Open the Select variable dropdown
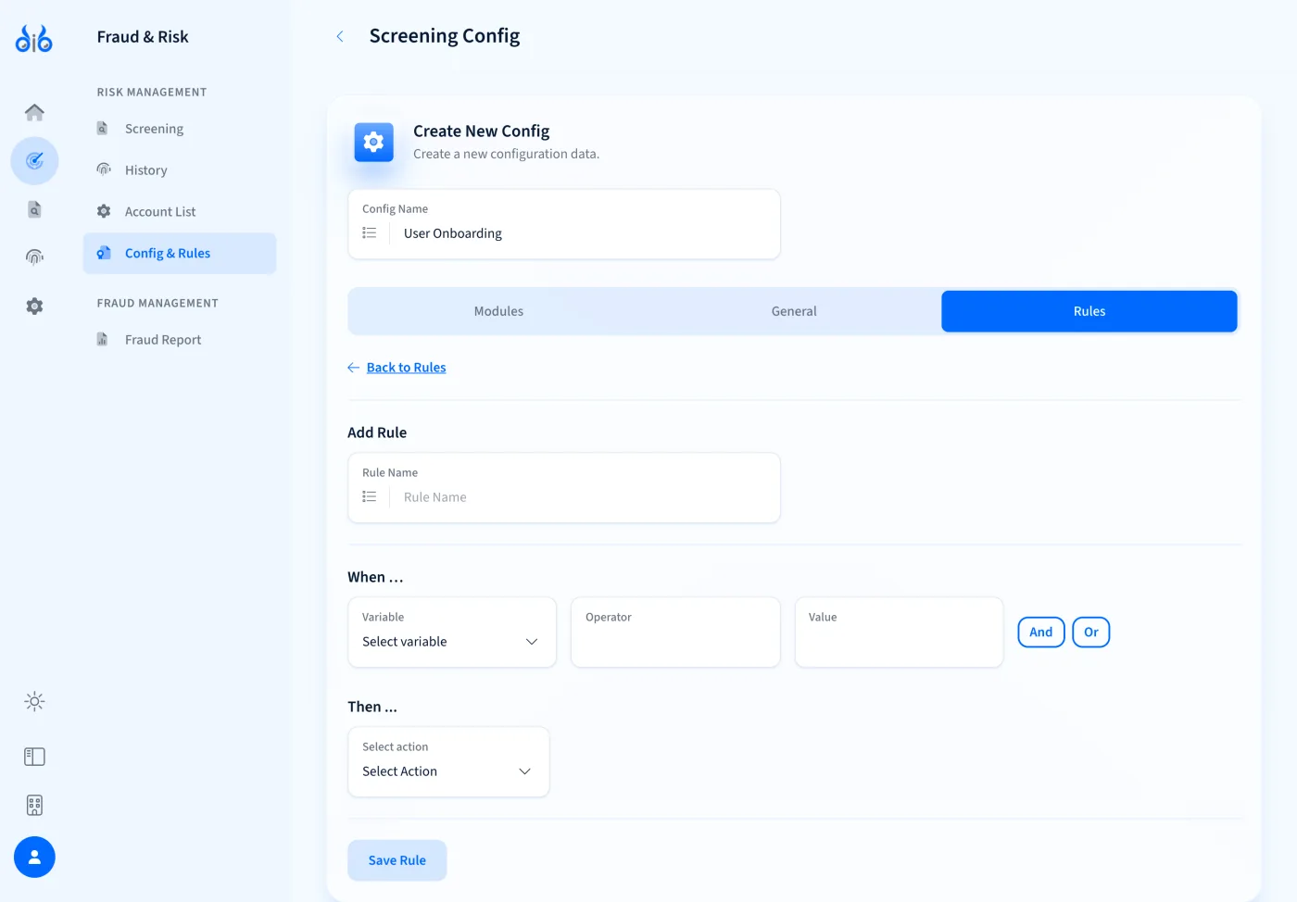Screen dimensions: 1297x902 (x=452, y=633)
